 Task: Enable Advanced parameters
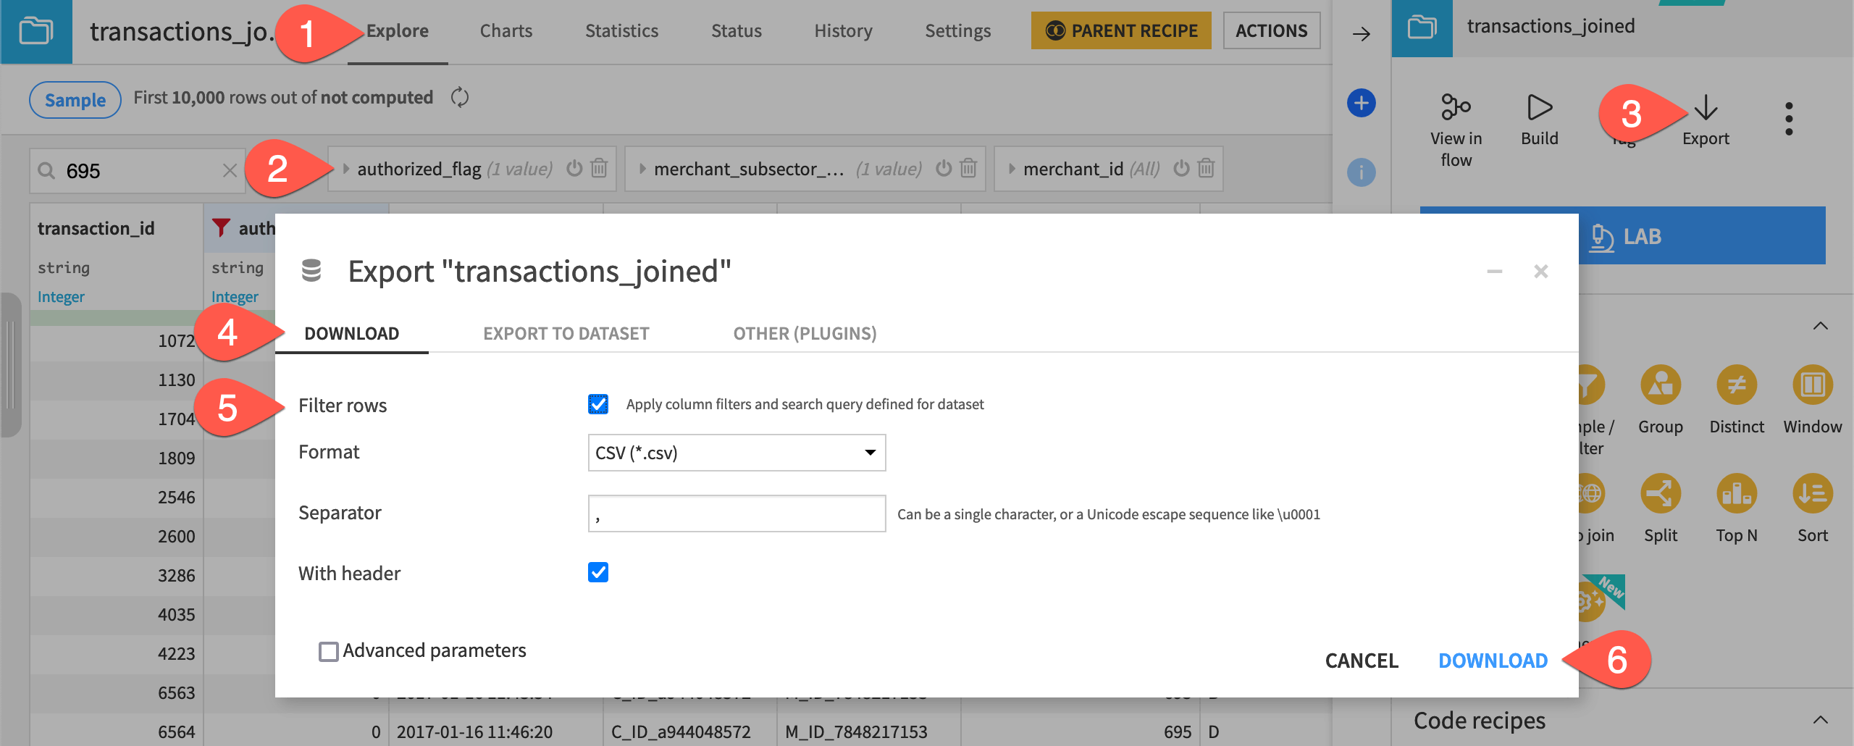pyautogui.click(x=328, y=650)
